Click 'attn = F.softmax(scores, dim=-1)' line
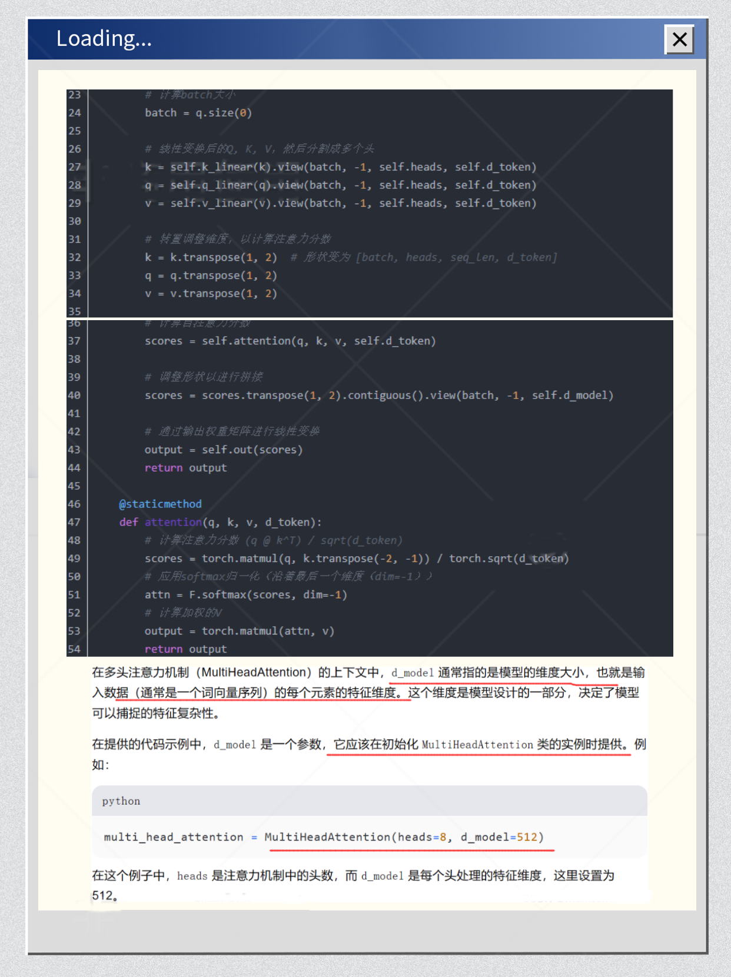 (x=246, y=594)
